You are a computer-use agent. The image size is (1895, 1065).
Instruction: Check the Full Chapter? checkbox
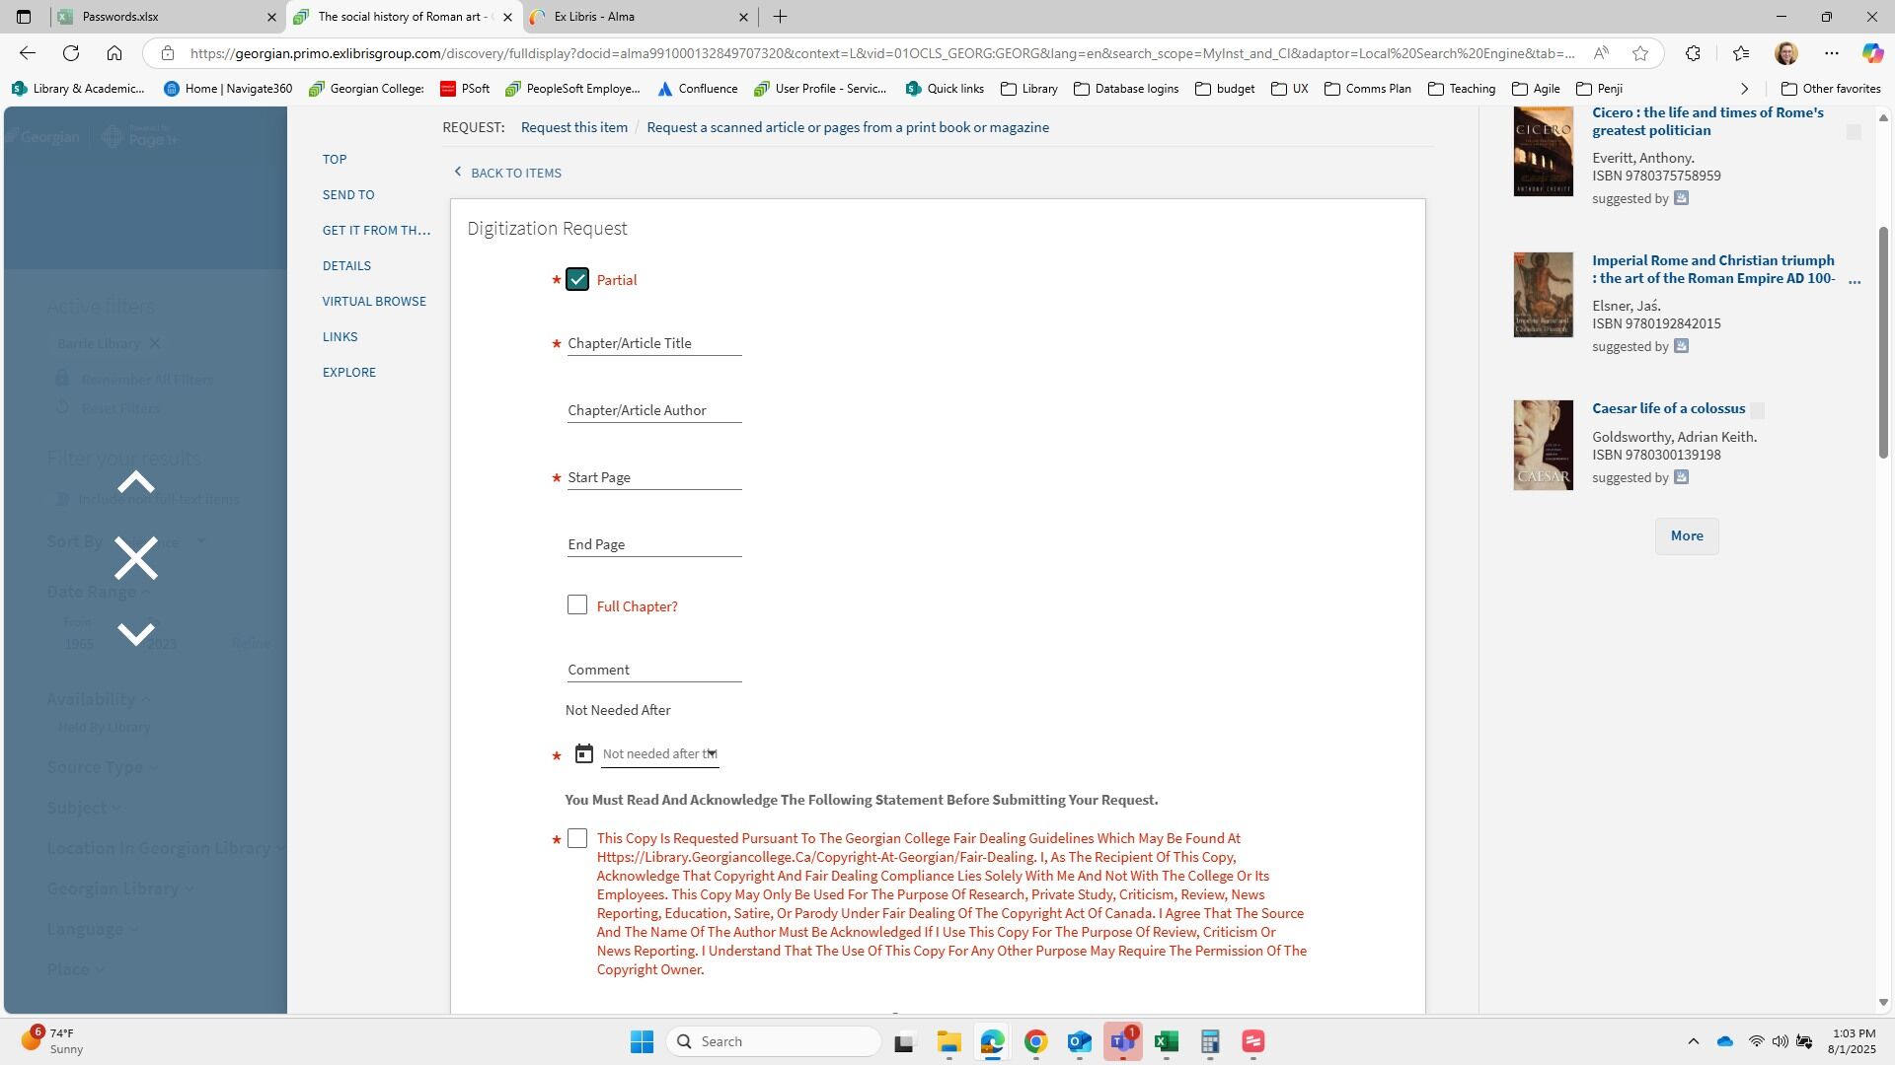[577, 605]
